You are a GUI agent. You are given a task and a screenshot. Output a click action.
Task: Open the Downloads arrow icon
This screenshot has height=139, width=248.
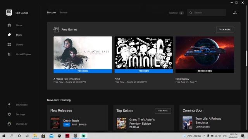point(9,105)
